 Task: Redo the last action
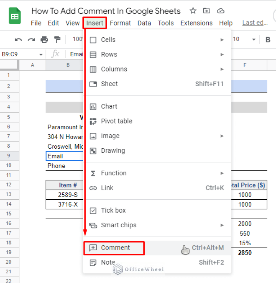click(31, 40)
